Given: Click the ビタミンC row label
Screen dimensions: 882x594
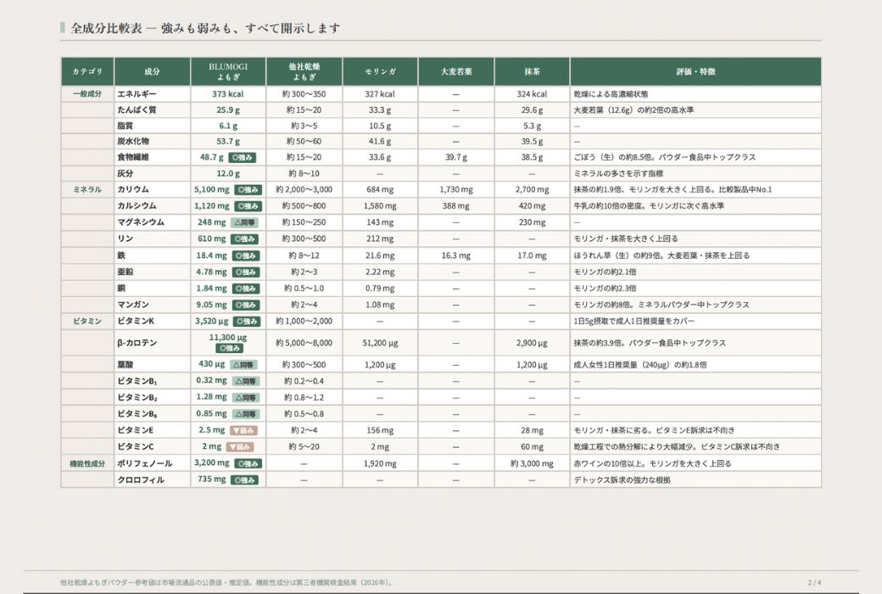Looking at the screenshot, I should 135,446.
